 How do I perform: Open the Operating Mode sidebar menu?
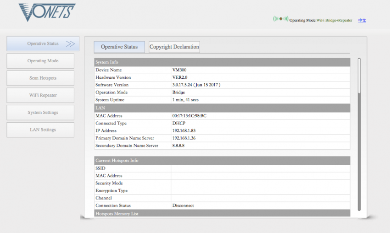40,61
